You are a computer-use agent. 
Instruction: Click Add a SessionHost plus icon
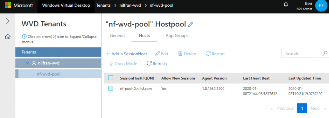coord(108,53)
